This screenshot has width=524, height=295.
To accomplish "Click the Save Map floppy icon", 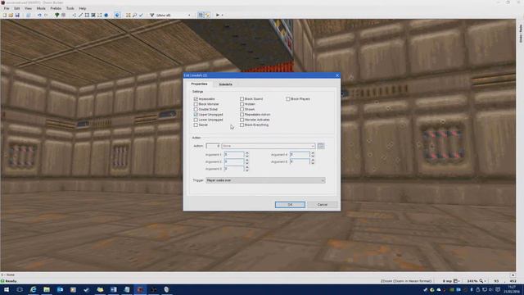I will [17, 15].
